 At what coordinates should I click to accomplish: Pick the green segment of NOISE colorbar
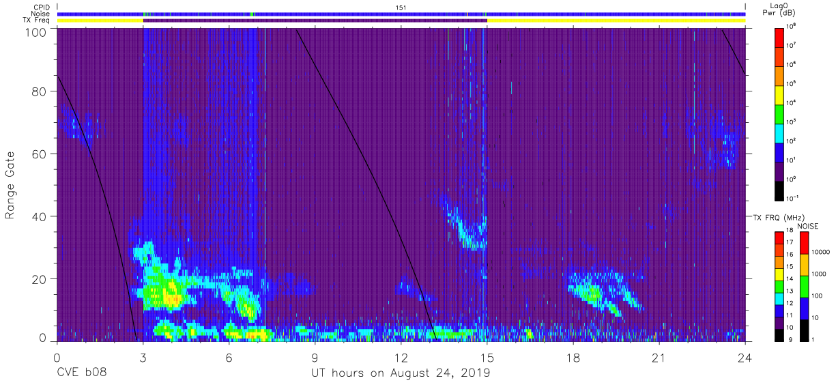(x=804, y=287)
